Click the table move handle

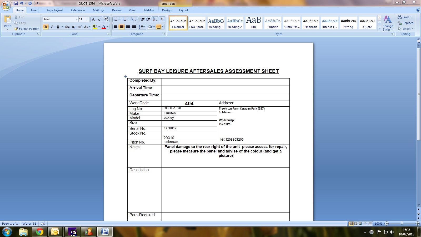click(x=126, y=76)
